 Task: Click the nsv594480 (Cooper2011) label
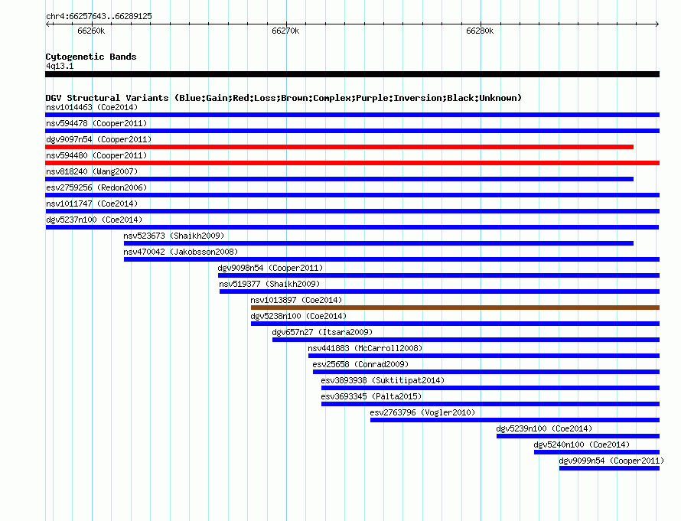tap(96, 155)
